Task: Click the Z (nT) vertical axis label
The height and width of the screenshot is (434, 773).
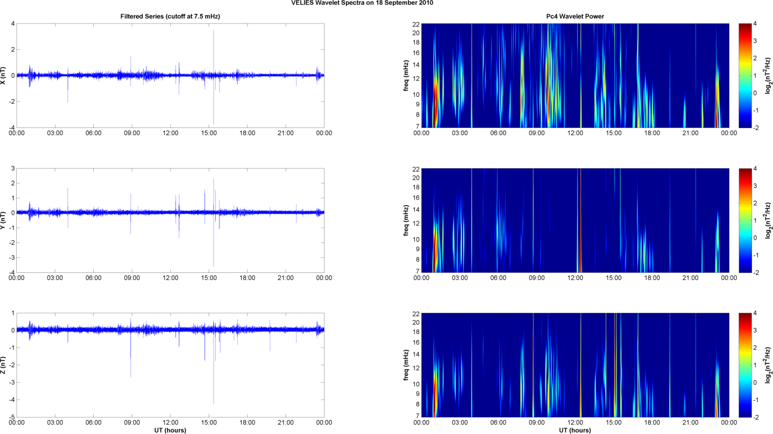Action: tap(4, 365)
